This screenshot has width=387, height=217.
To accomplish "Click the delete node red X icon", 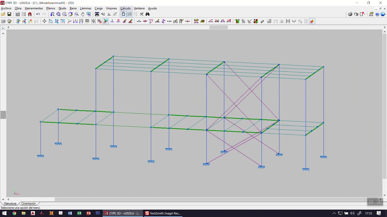I will point(118,21).
